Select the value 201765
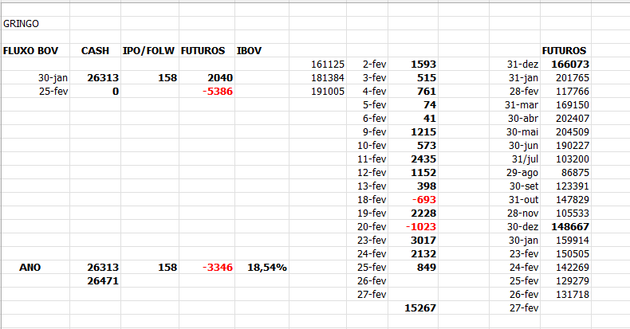This screenshot has height=329, width=630. (565, 78)
